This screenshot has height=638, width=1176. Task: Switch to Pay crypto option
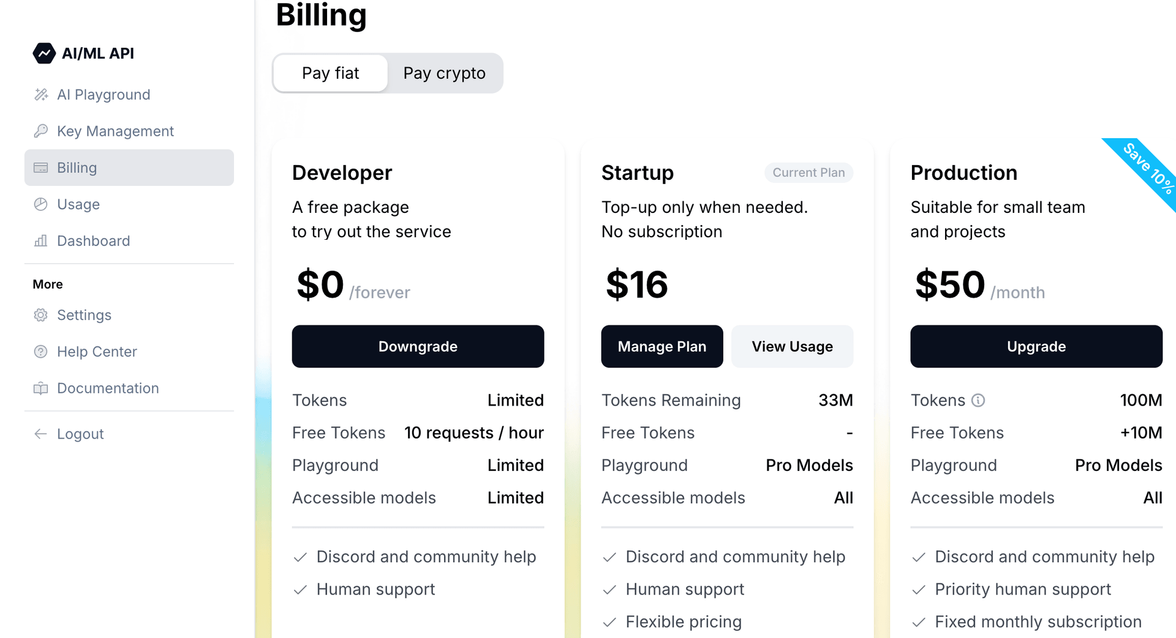click(x=444, y=73)
